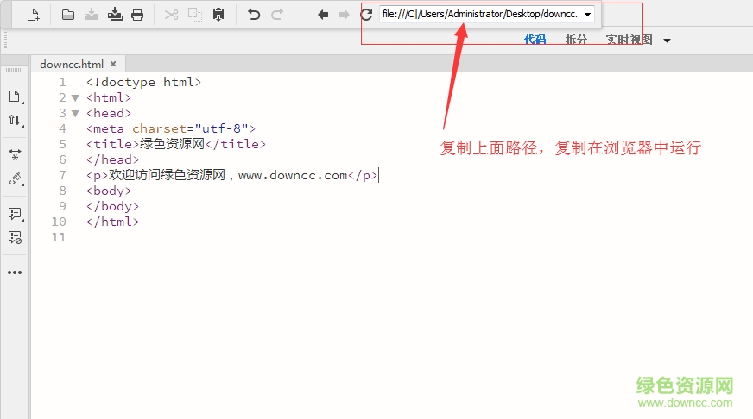Collapse the head tag on line 3
Image resolution: width=753 pixels, height=419 pixels.
coord(75,114)
